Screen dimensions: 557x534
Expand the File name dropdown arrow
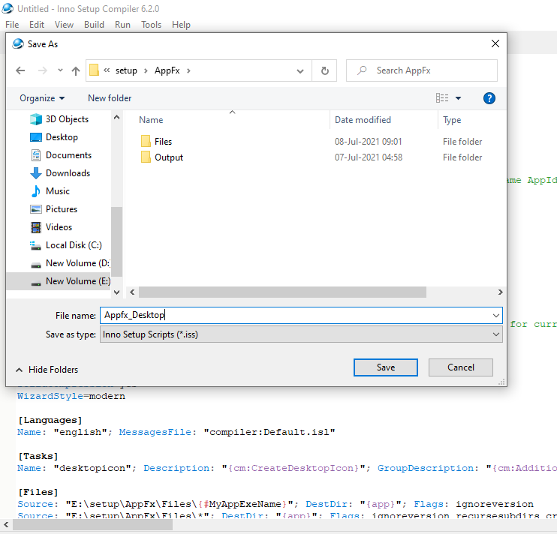[x=496, y=316]
